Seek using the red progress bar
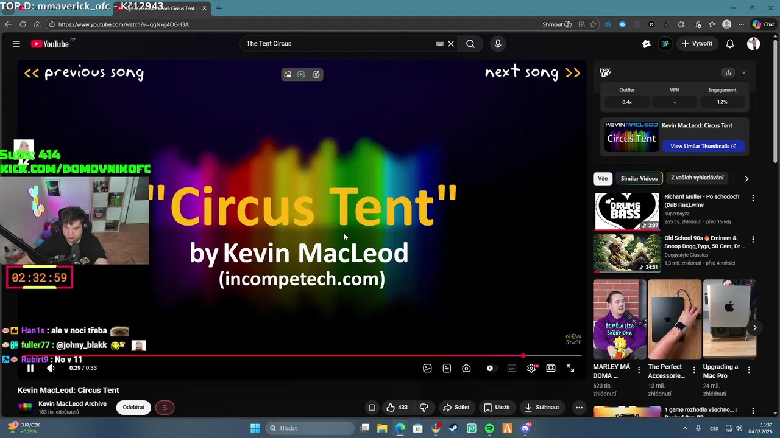 click(x=302, y=356)
